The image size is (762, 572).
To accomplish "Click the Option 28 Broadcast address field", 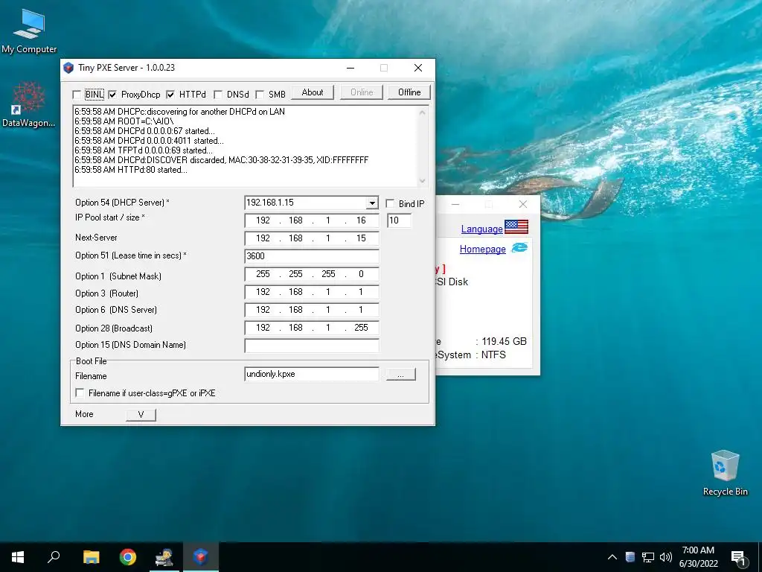I will 312,328.
